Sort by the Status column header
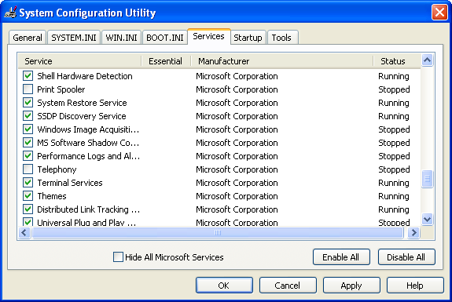 coord(397,61)
